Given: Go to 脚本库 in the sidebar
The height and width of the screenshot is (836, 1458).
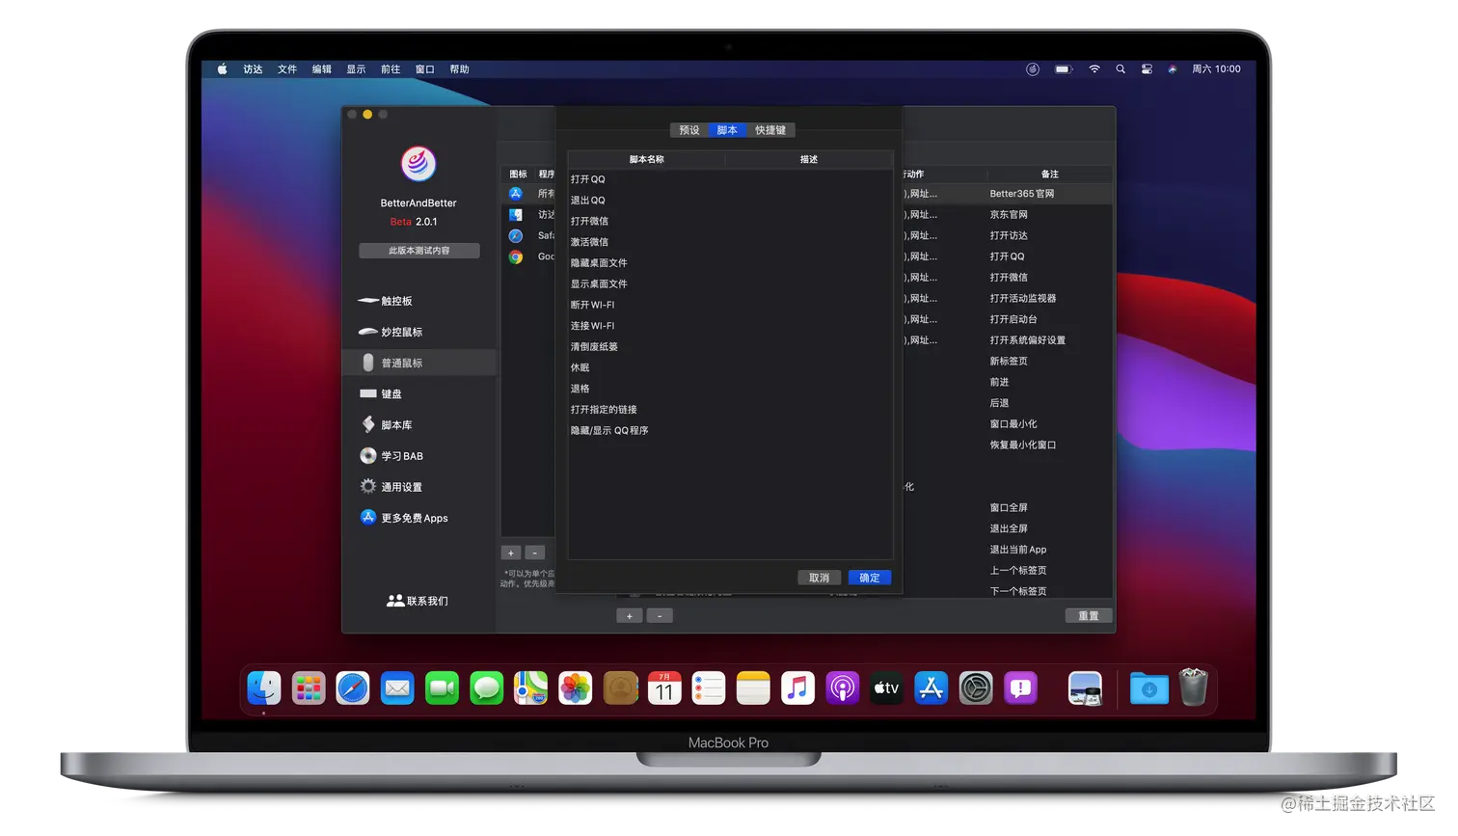Looking at the screenshot, I should pos(418,424).
